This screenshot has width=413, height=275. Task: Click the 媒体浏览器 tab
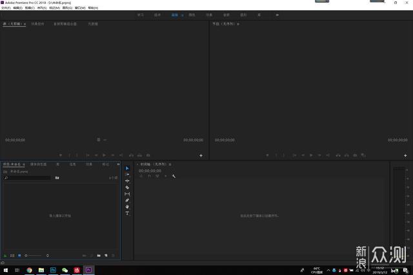tap(38, 164)
